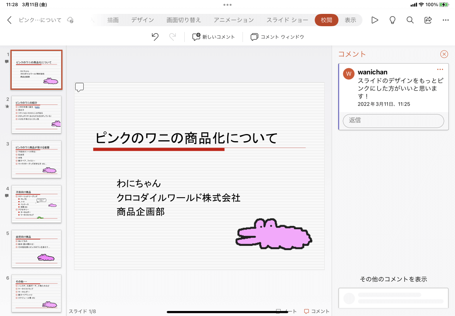Switch to the スライド ショー tab
This screenshot has width=455, height=316.
287,20
